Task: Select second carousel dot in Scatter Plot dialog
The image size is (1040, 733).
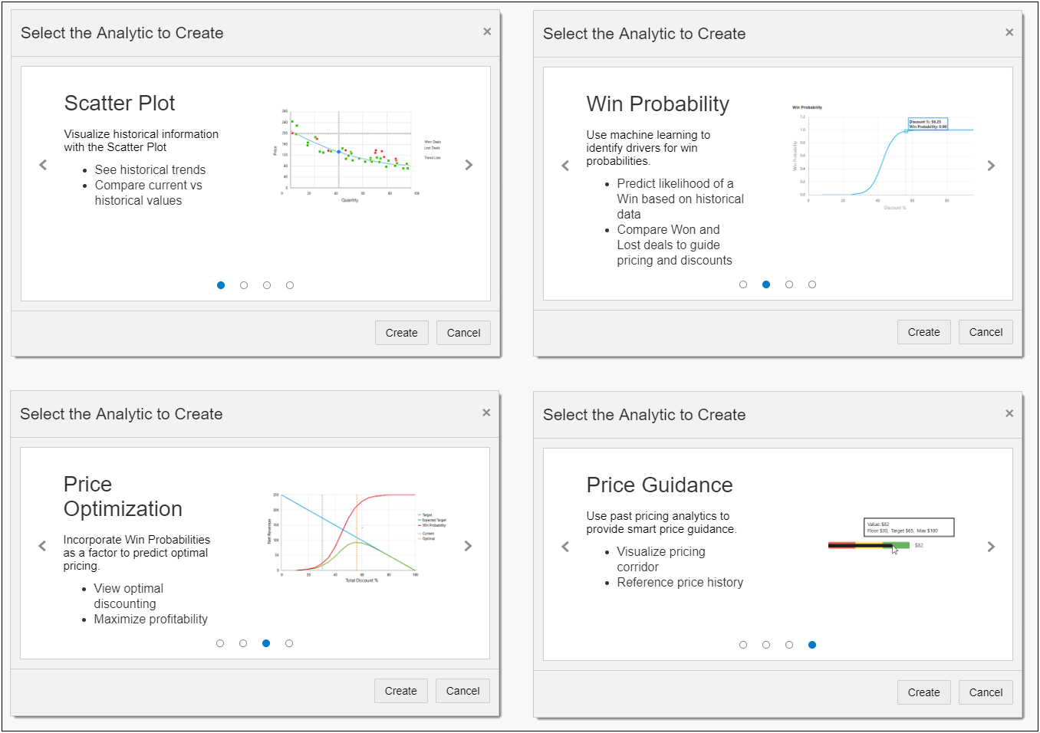Action: coord(244,285)
